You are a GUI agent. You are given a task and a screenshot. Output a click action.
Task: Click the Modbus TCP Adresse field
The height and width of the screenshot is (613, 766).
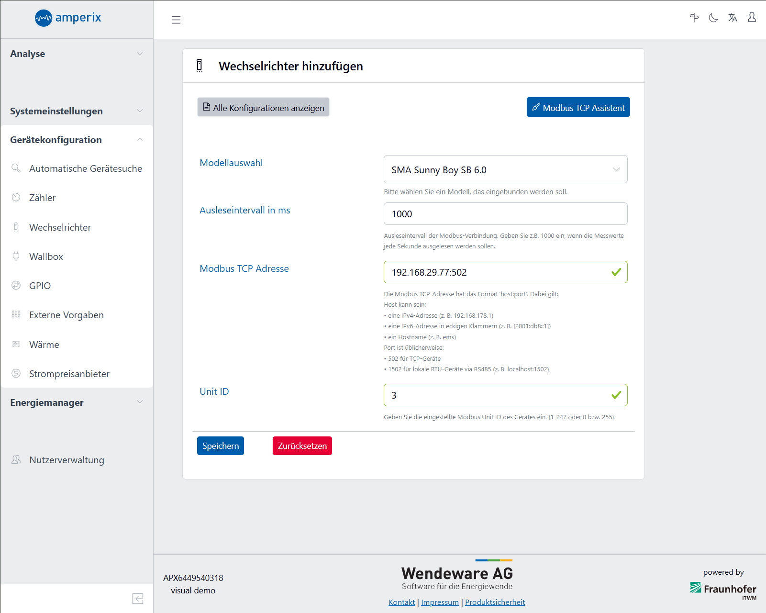tap(498, 272)
